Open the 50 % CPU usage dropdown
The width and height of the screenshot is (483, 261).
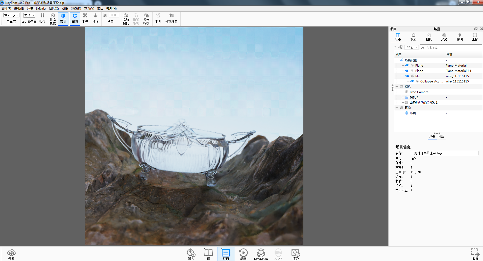(29, 15)
